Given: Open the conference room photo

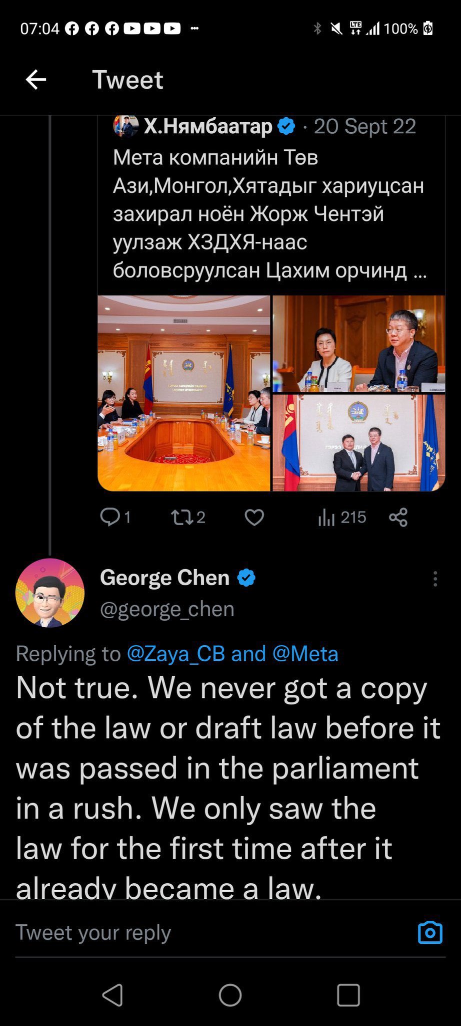Looking at the screenshot, I should pos(183,393).
